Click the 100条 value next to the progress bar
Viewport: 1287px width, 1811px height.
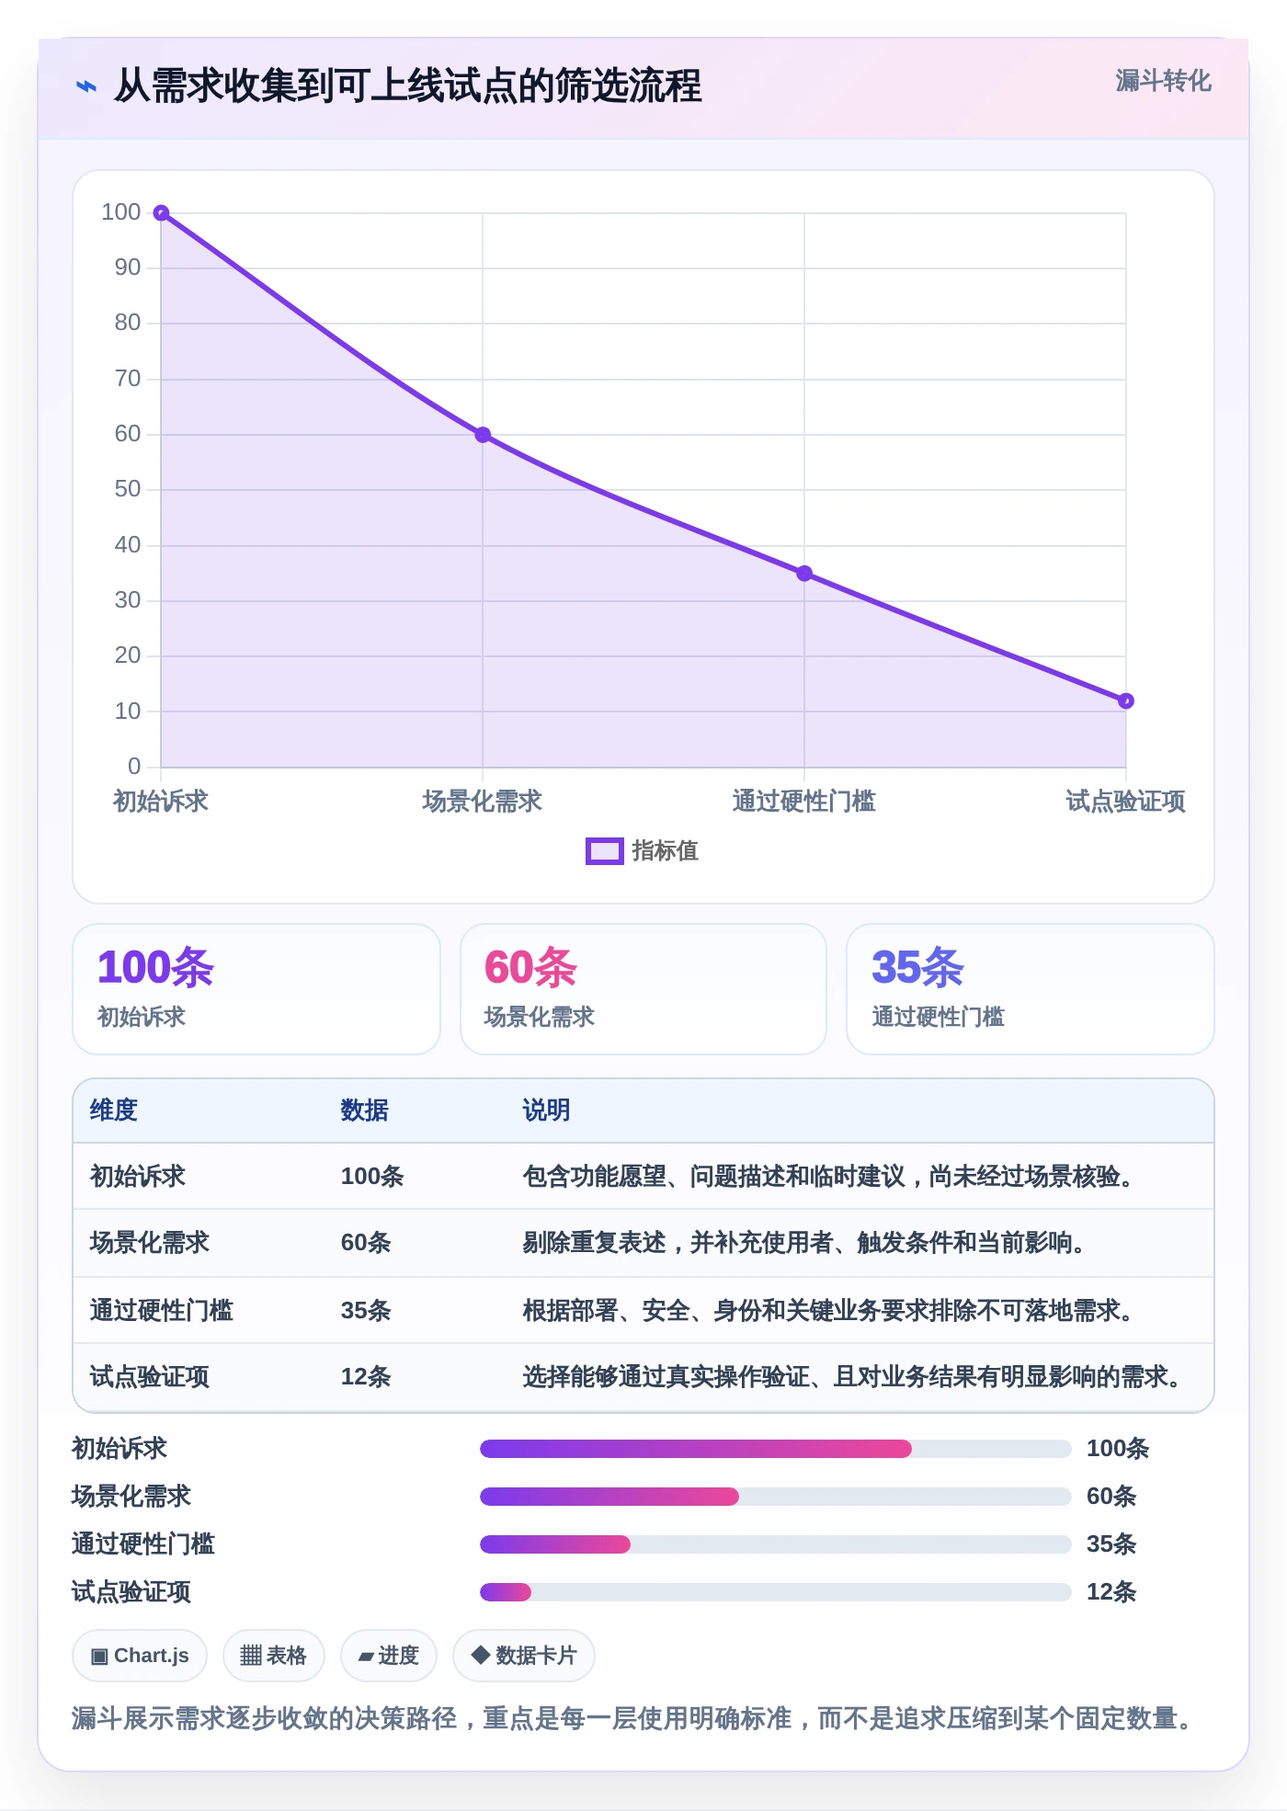[1118, 1449]
